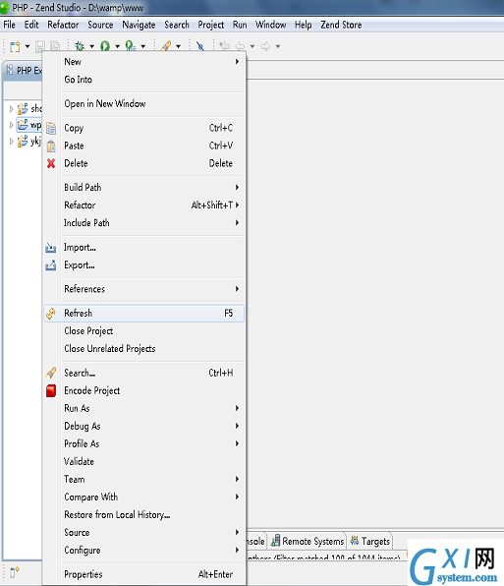Open the References submenu
Viewport: 504px width, 586px height.
coord(144,289)
